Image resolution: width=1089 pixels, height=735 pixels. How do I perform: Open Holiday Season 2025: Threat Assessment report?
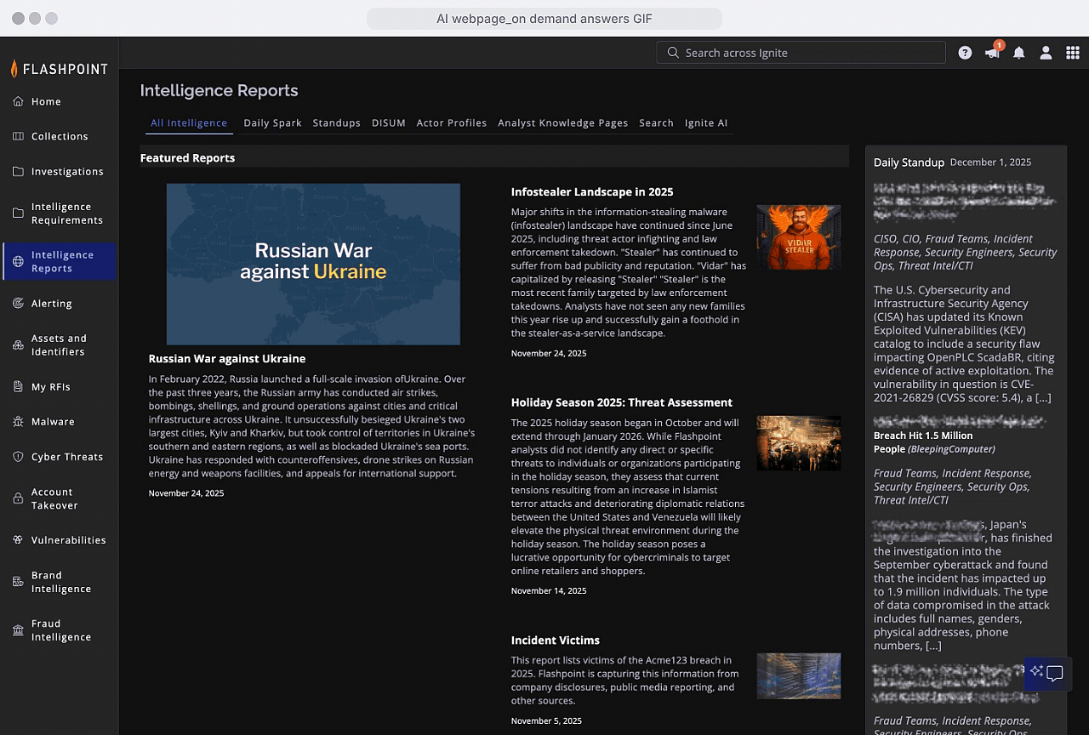point(621,402)
